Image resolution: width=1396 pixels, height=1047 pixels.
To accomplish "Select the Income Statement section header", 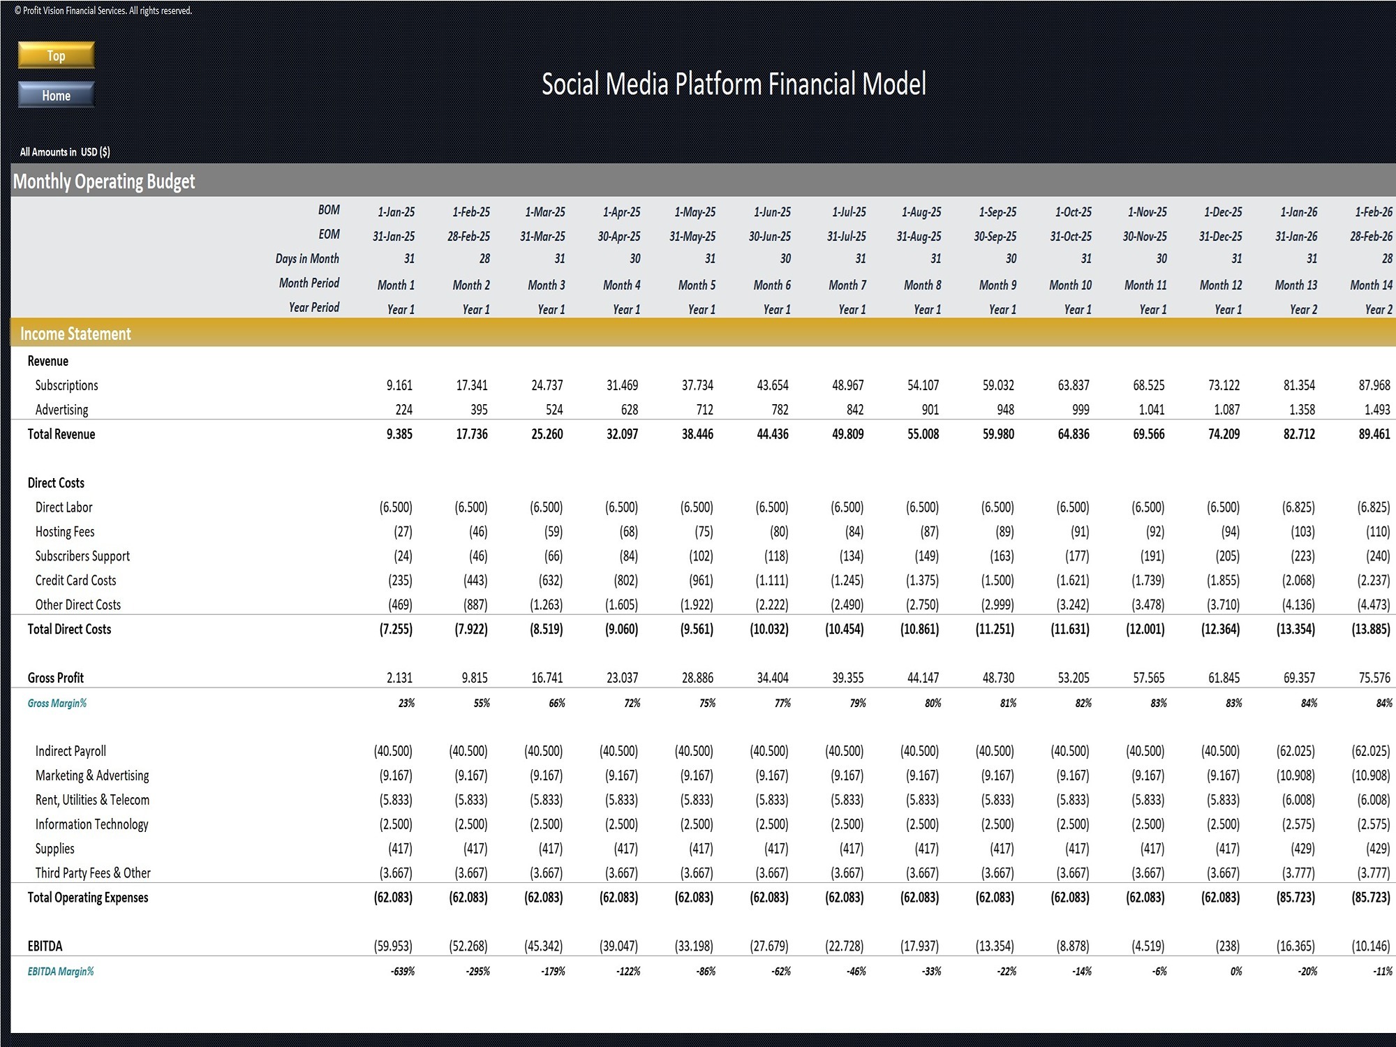I will click(75, 334).
